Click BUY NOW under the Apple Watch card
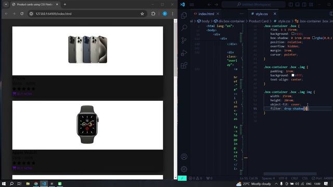 22,168
